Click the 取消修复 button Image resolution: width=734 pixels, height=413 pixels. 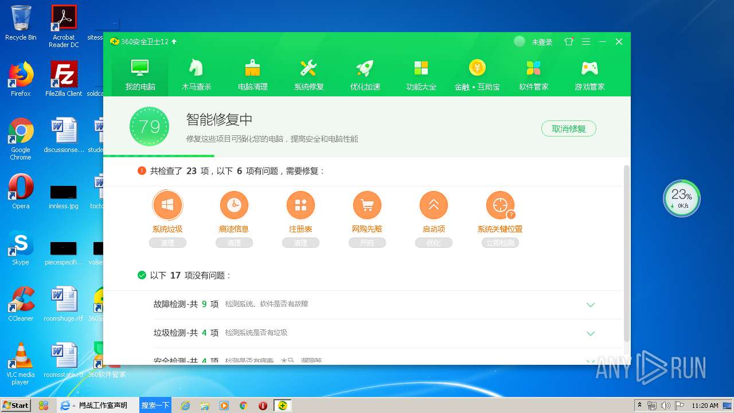coord(568,128)
